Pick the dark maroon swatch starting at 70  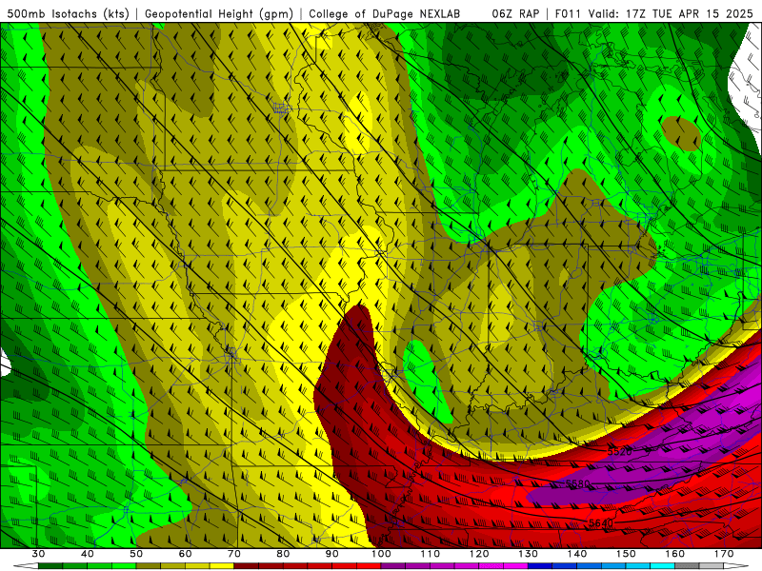247,566
